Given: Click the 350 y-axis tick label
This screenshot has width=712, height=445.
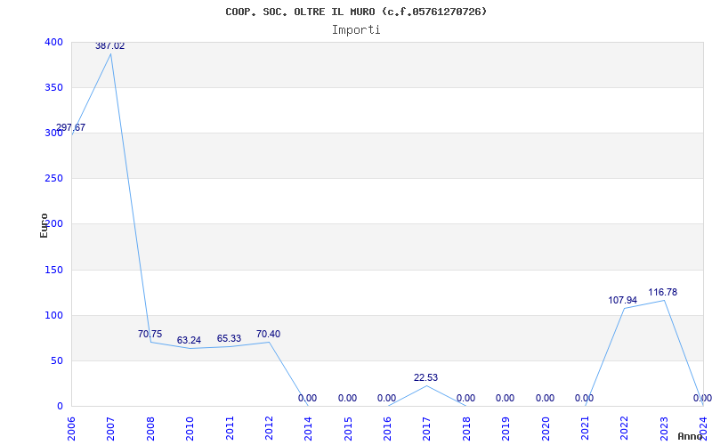Looking at the screenshot, I should [53, 87].
